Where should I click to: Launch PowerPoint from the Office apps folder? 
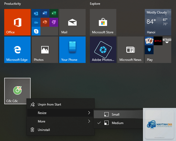pyautogui.click(x=45, y=22)
